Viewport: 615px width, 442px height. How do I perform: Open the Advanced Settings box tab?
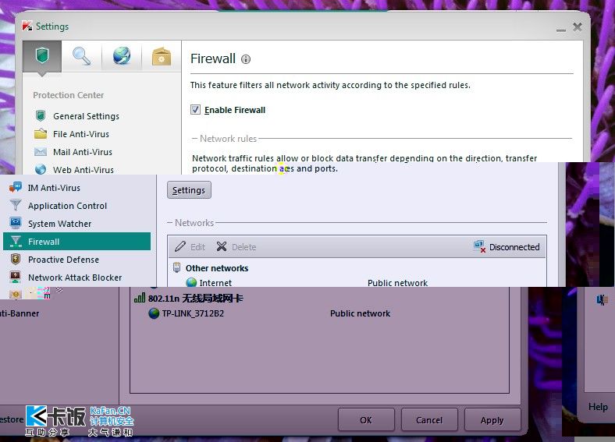point(162,56)
